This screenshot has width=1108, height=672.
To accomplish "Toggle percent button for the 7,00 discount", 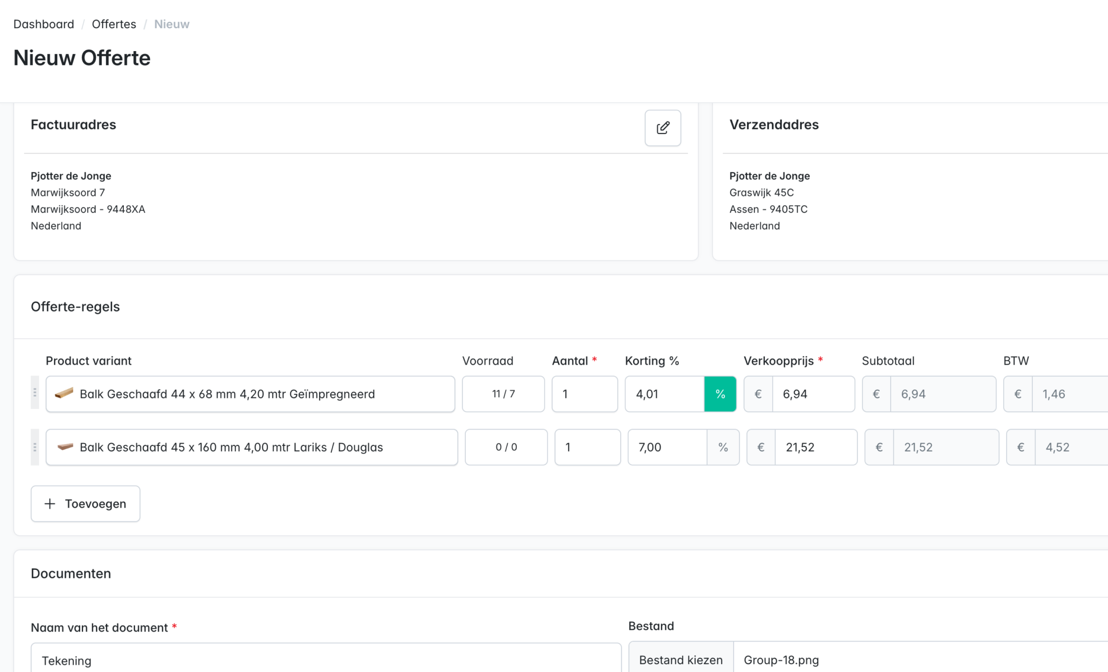I will click(723, 447).
